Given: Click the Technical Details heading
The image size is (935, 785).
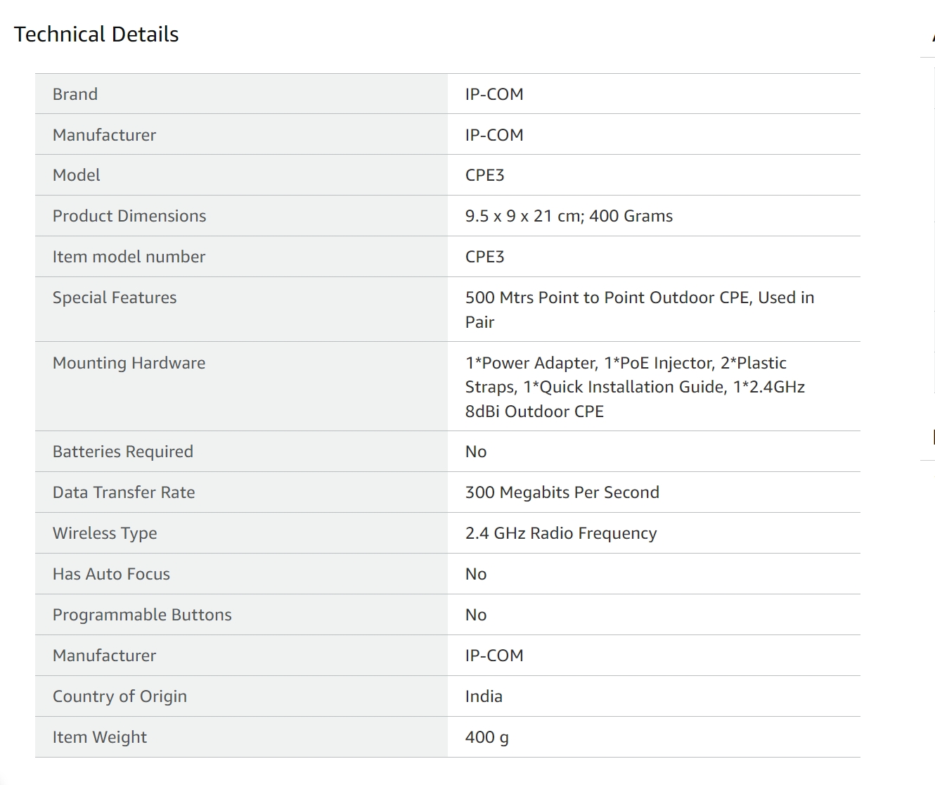Looking at the screenshot, I should (96, 34).
